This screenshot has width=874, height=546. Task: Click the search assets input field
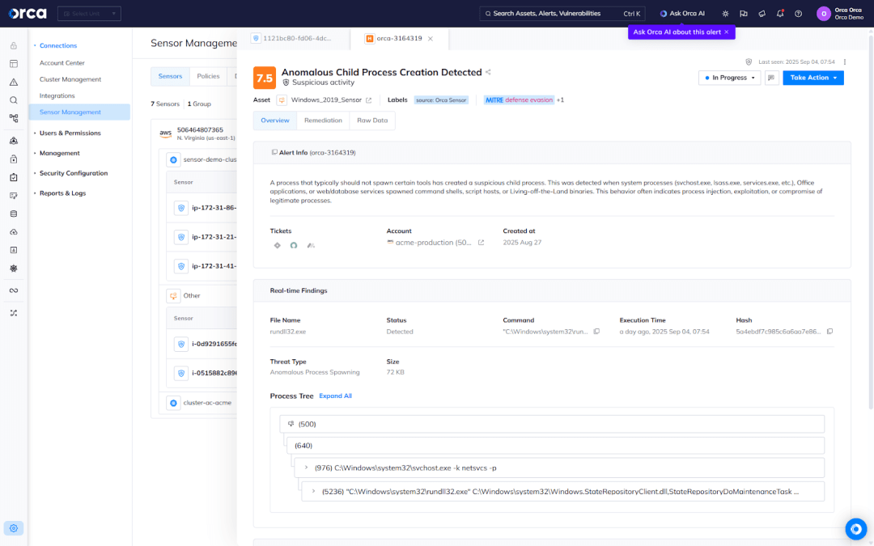pyautogui.click(x=562, y=14)
